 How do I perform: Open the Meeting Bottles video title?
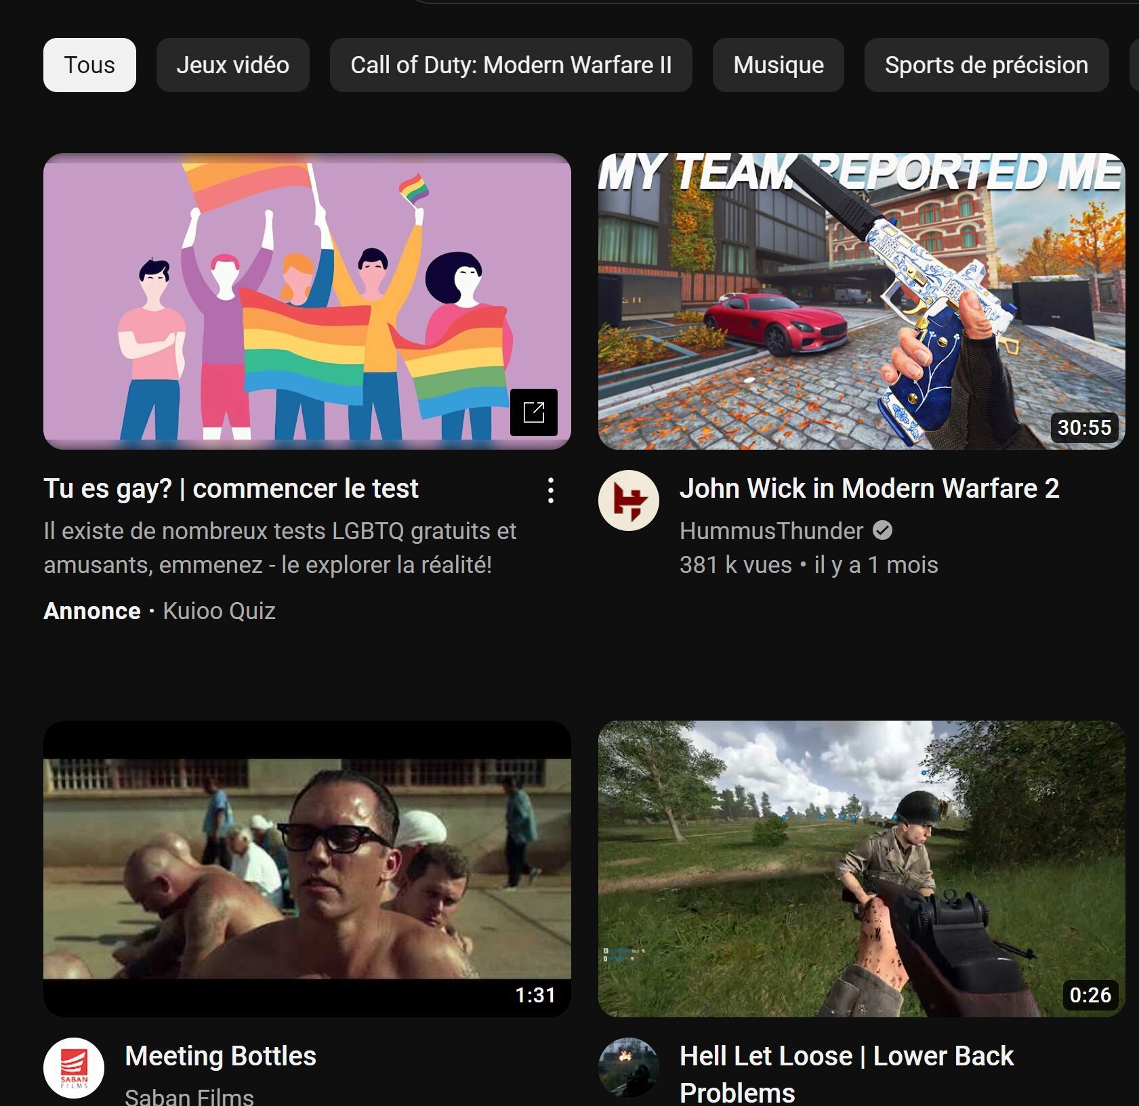coord(221,1056)
